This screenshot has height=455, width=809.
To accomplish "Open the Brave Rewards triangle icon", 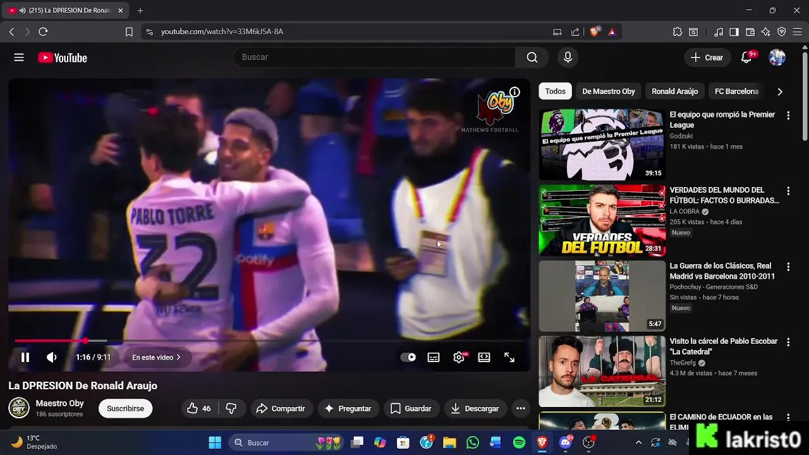I will (x=612, y=32).
